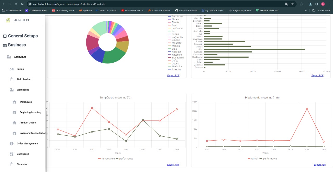Click the Beginning Inventory warehouse icon

coord(15,113)
